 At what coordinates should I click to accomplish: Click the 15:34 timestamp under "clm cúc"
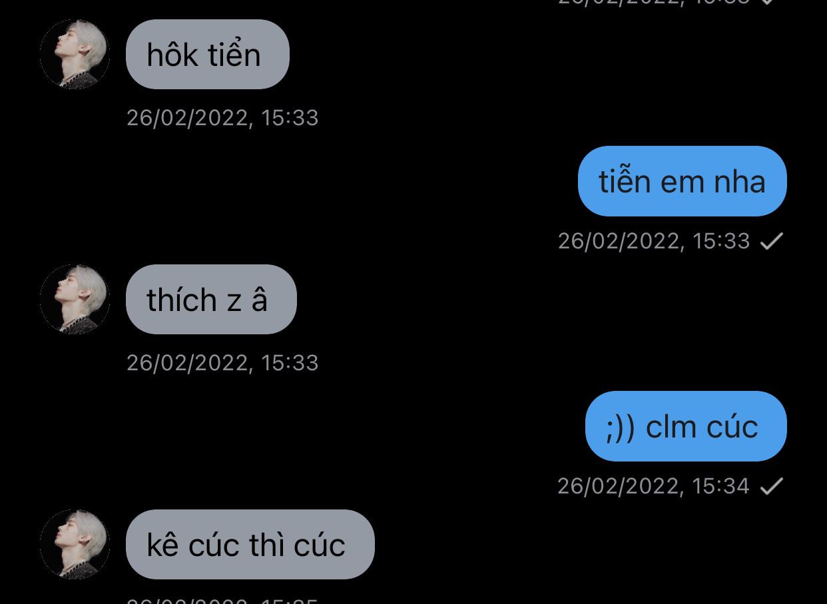[x=654, y=486]
